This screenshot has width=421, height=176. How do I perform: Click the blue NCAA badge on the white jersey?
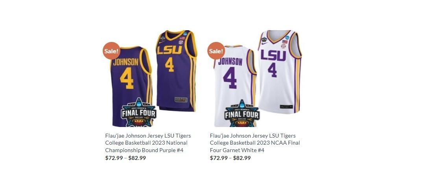[287, 38]
